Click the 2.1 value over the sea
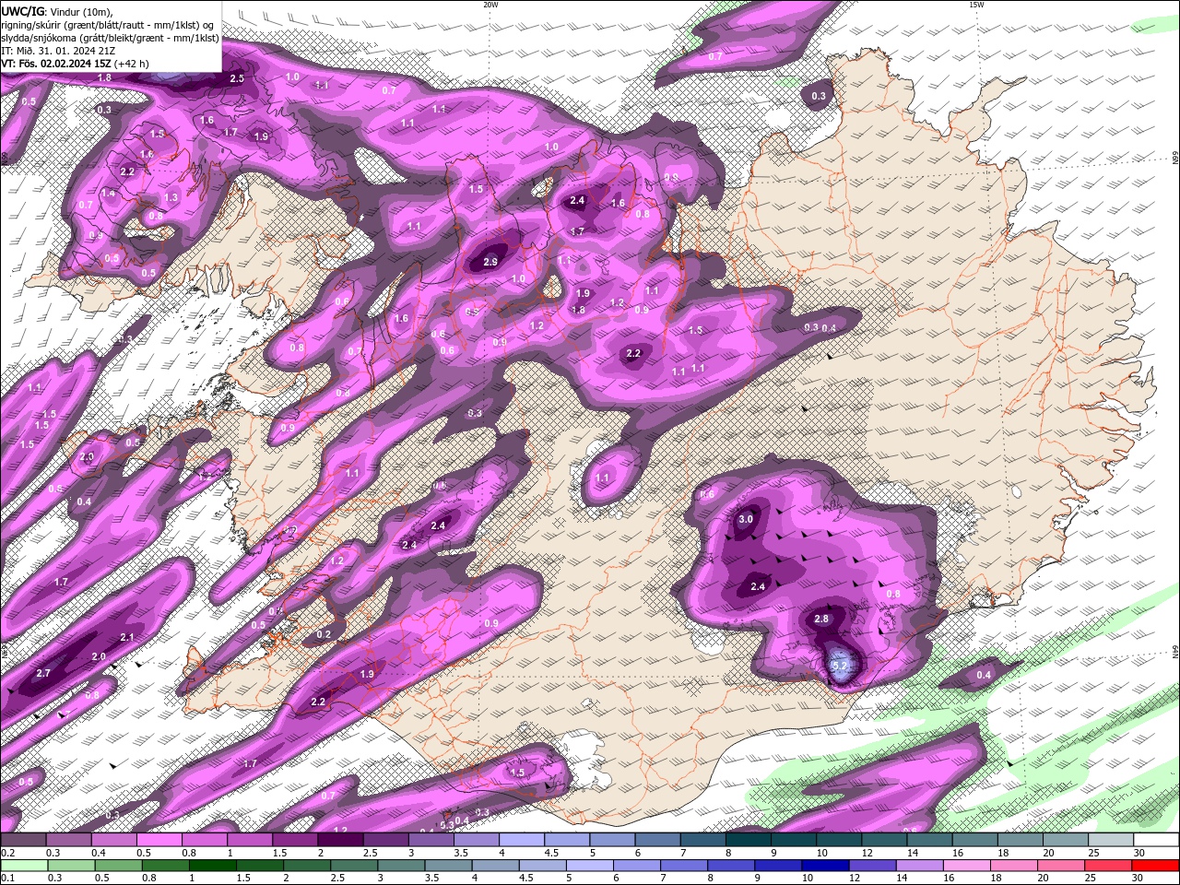The height and width of the screenshot is (885, 1180). [x=128, y=637]
